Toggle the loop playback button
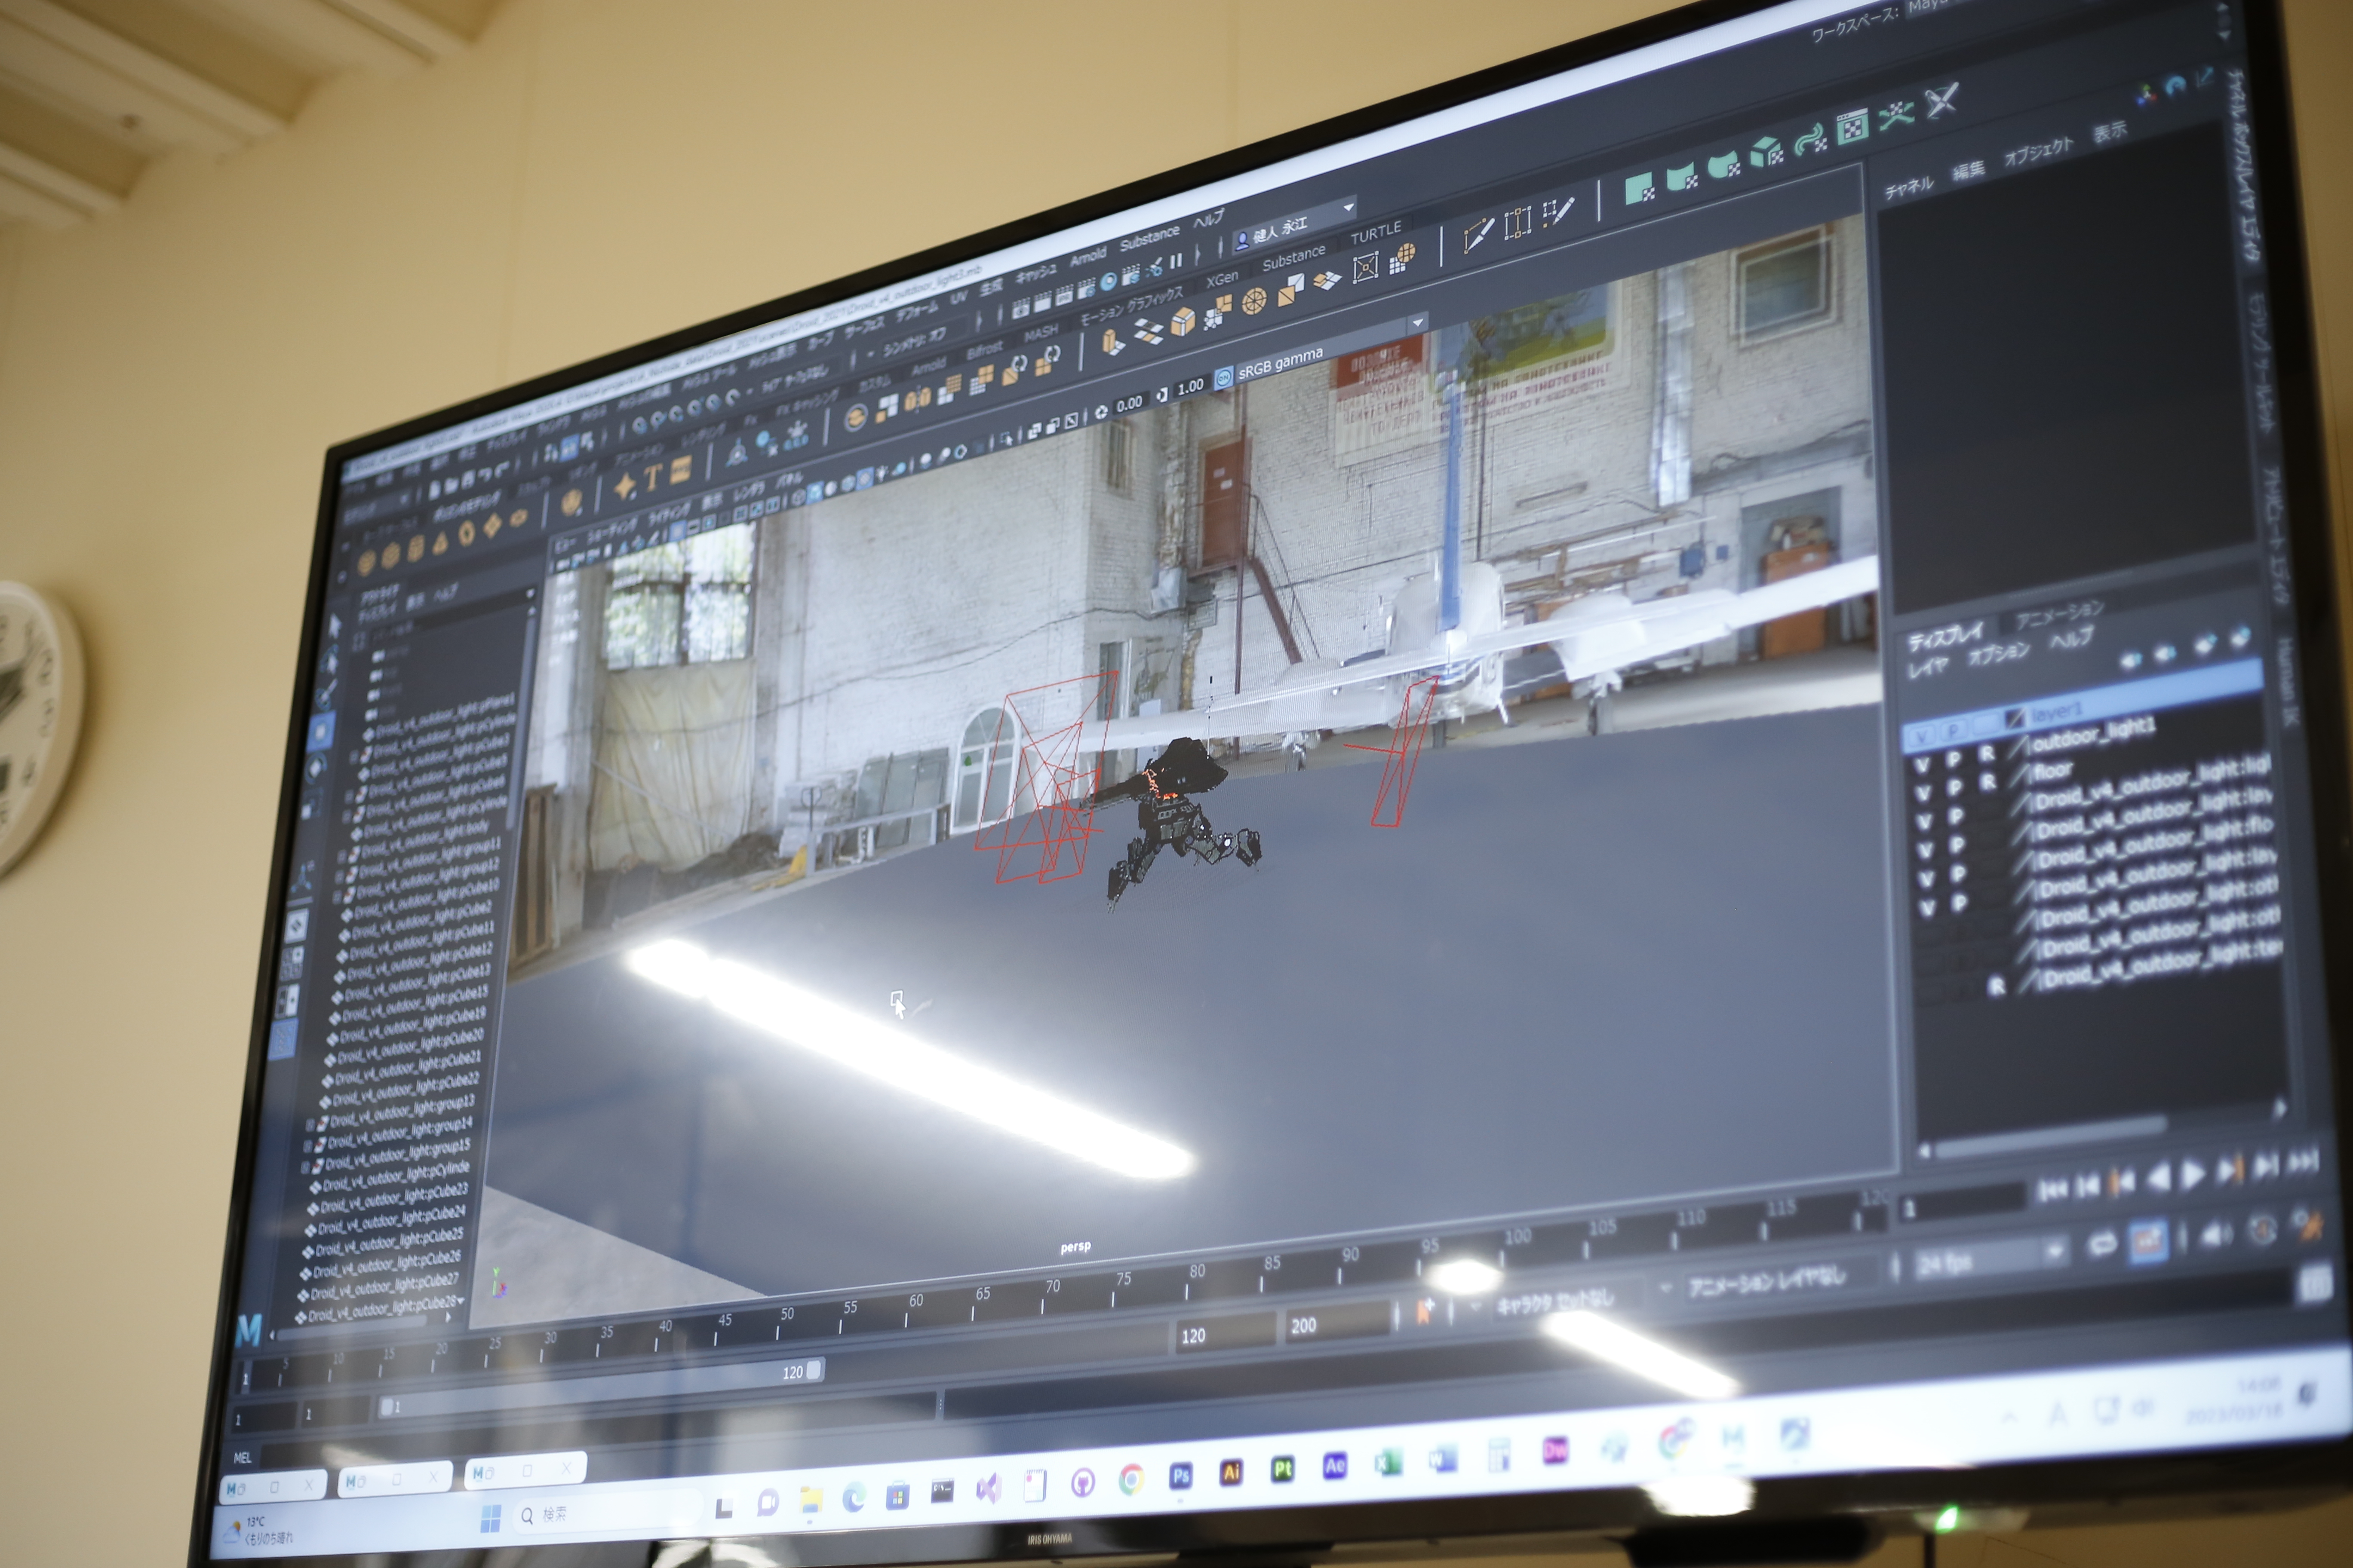This screenshot has height=1568, width=2353. (x=2102, y=1243)
